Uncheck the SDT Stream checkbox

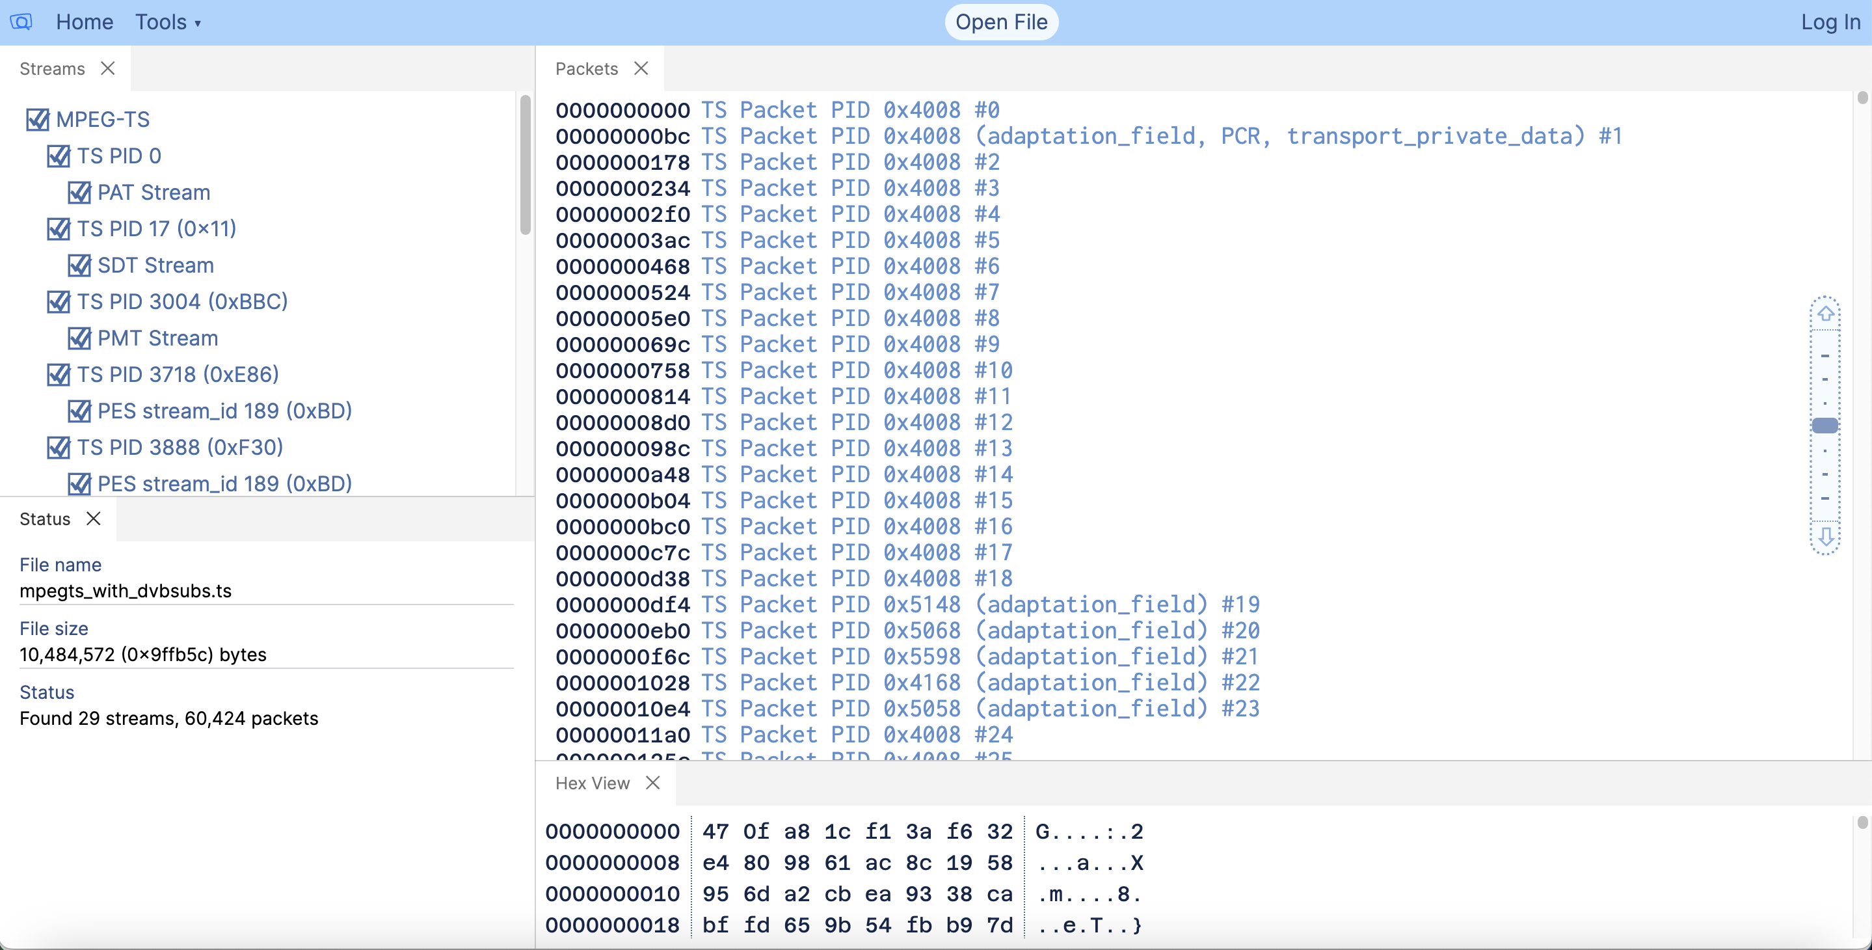[80, 265]
